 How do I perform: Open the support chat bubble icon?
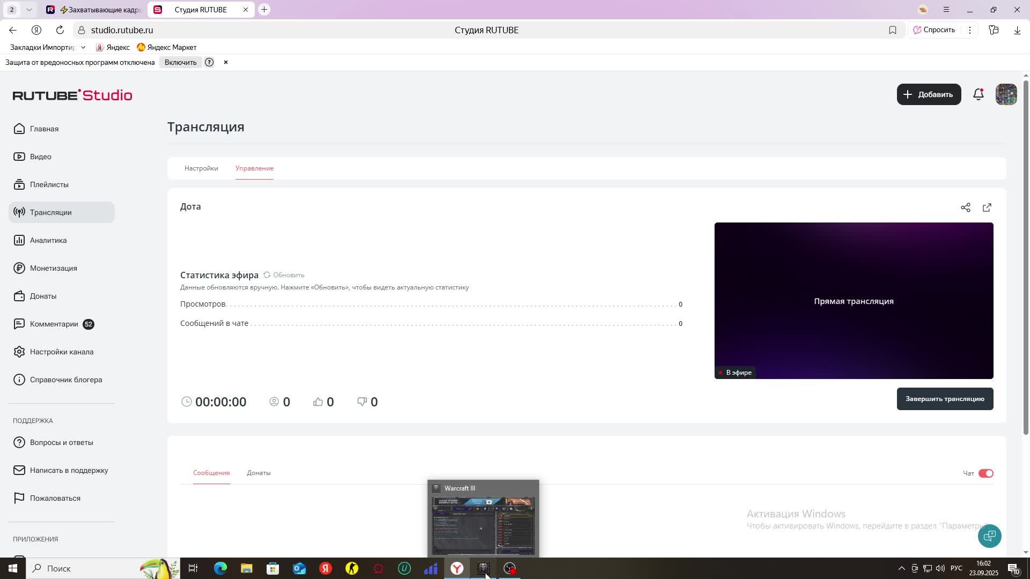pyautogui.click(x=989, y=536)
